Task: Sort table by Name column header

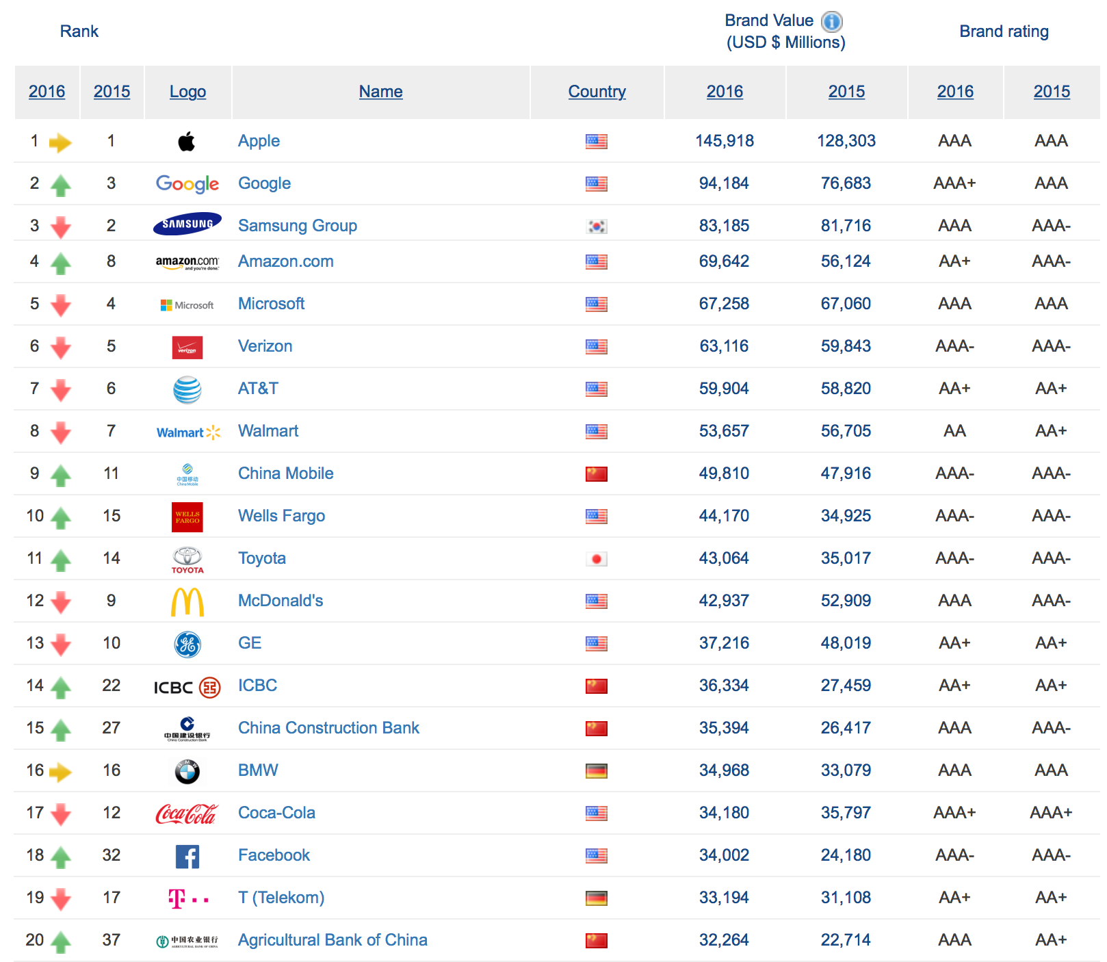Action: click(x=380, y=92)
